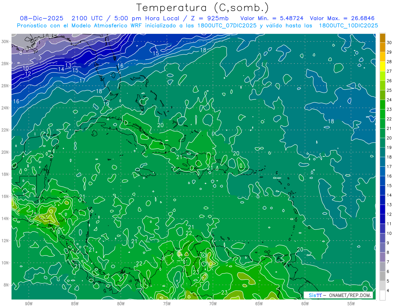
Task: Click the contour label 13 on the map
Action: coord(68,65)
